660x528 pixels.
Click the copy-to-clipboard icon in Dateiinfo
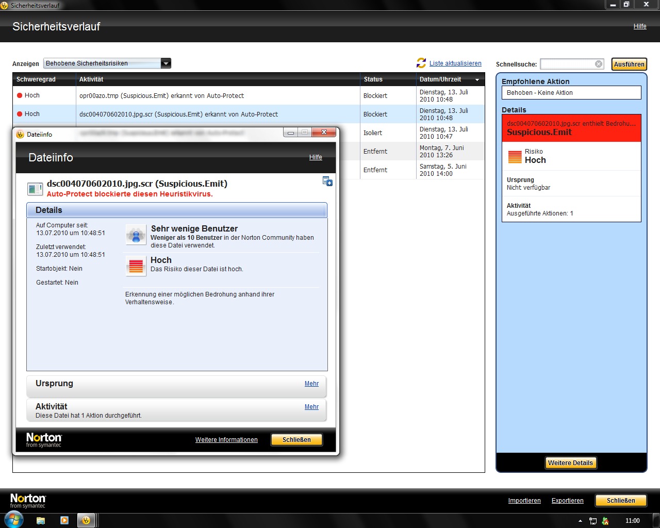click(327, 181)
